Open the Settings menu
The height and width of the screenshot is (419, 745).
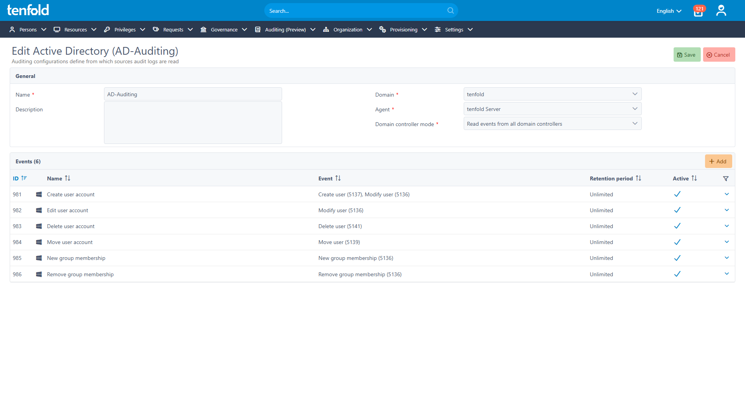click(453, 29)
